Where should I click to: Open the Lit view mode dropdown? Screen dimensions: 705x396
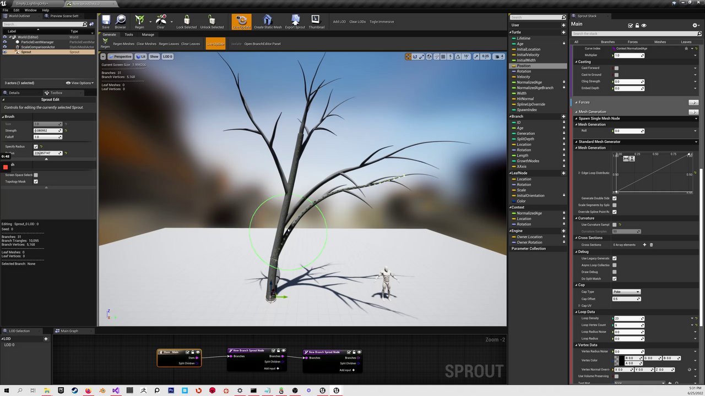[141, 57]
